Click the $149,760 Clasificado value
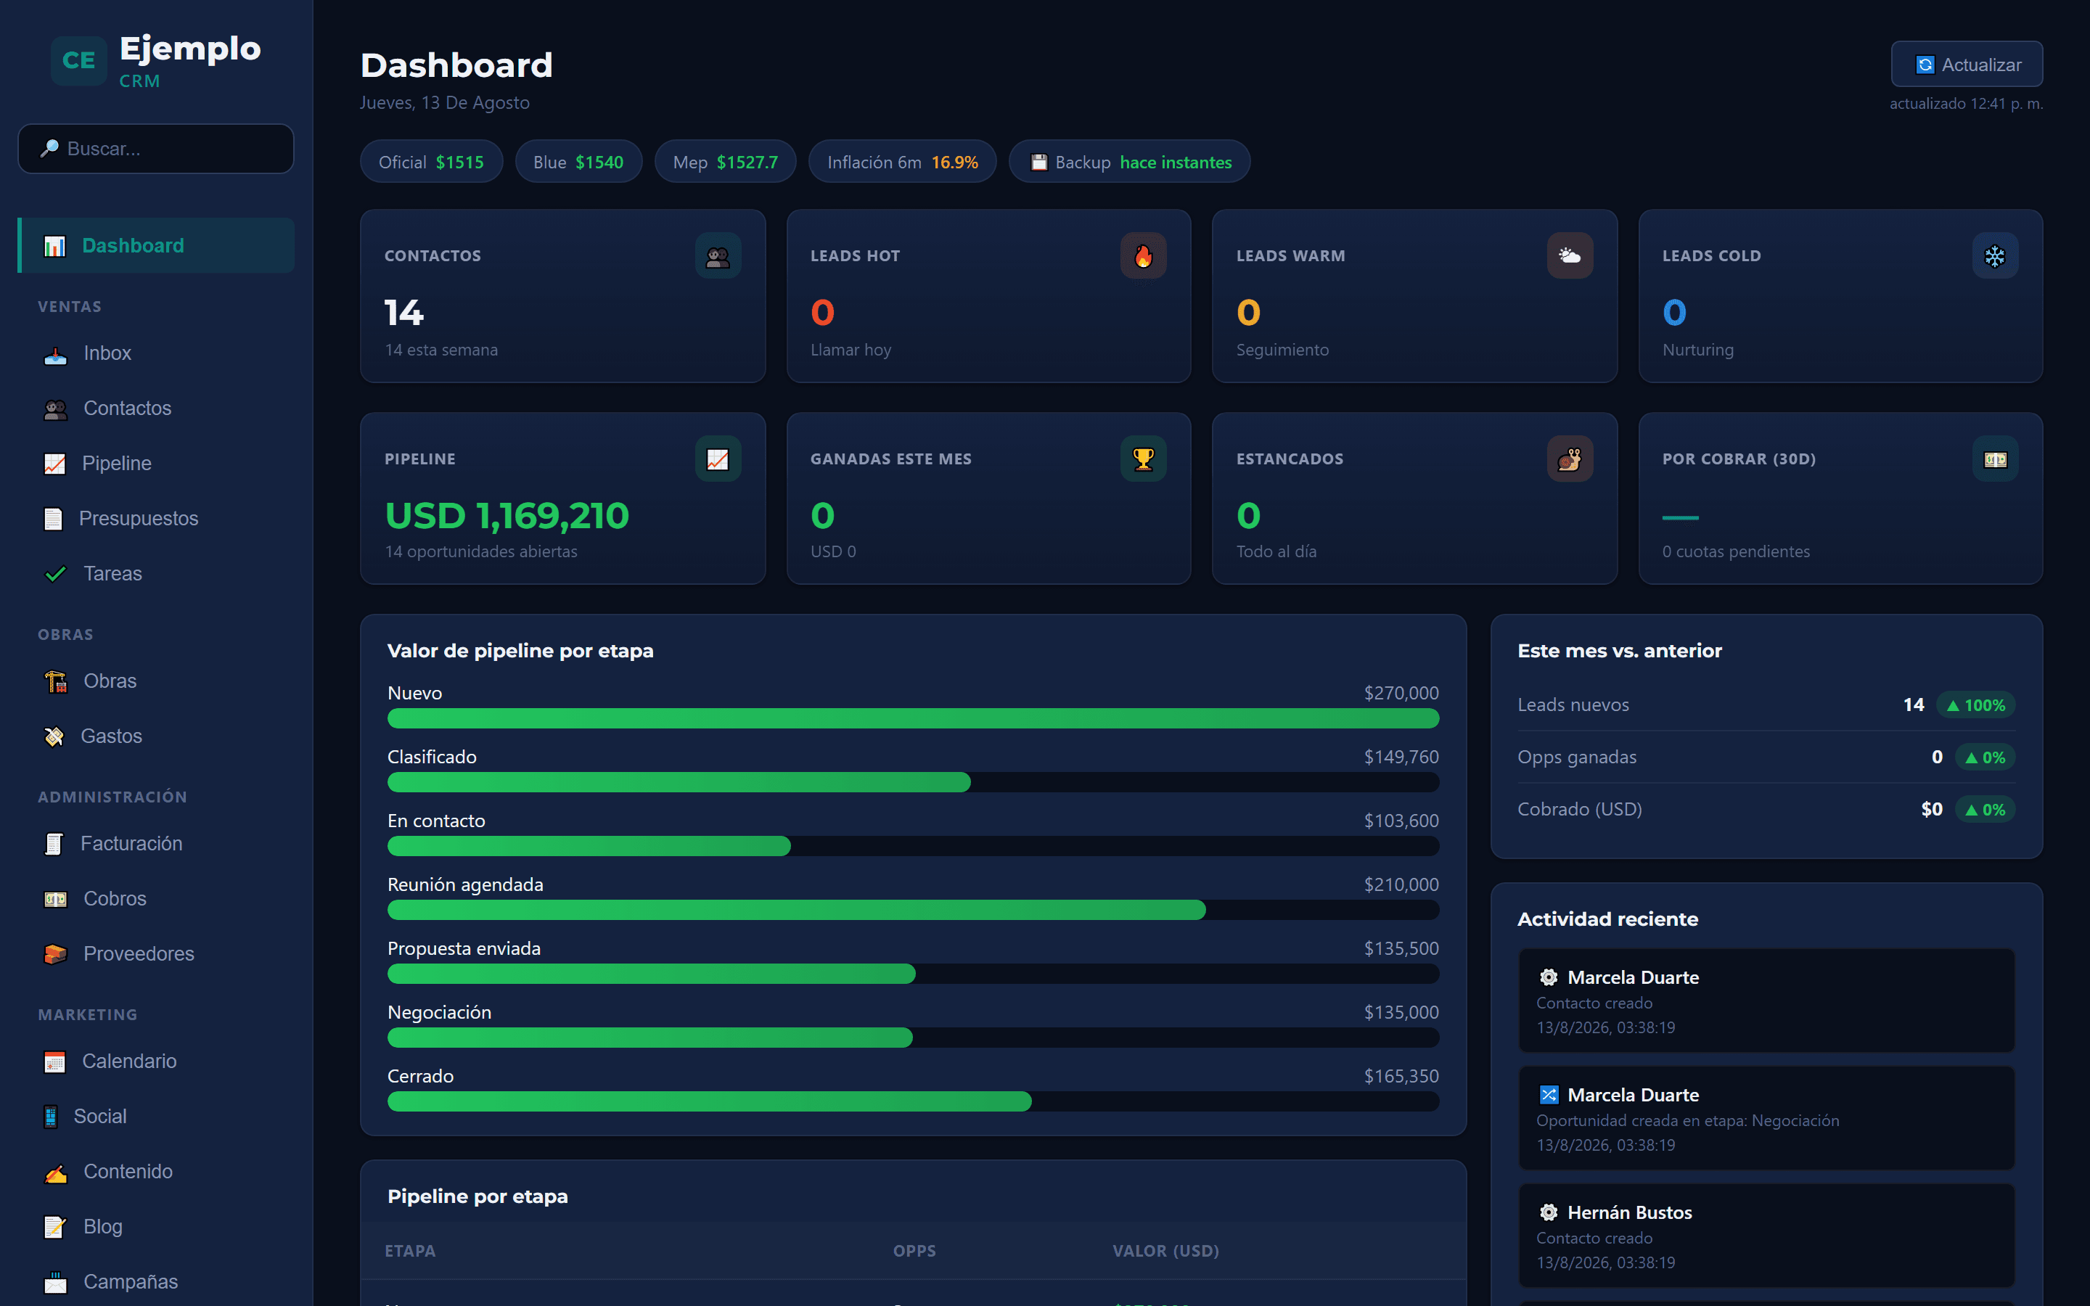The width and height of the screenshot is (2090, 1306). click(1401, 757)
